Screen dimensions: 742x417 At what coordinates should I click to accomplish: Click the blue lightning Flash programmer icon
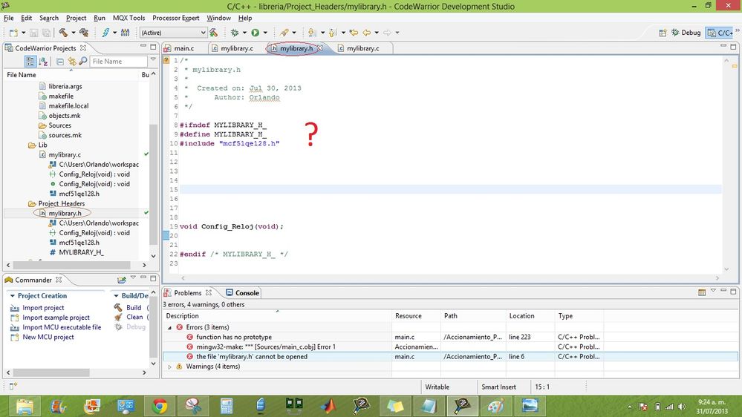click(105, 33)
